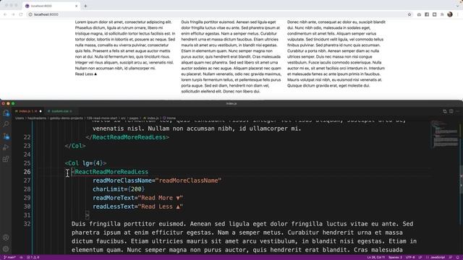Viewport: 463px width, 260px height.
Task: Click the readLessText="Read Less" line
Action: pyautogui.click(x=137, y=207)
